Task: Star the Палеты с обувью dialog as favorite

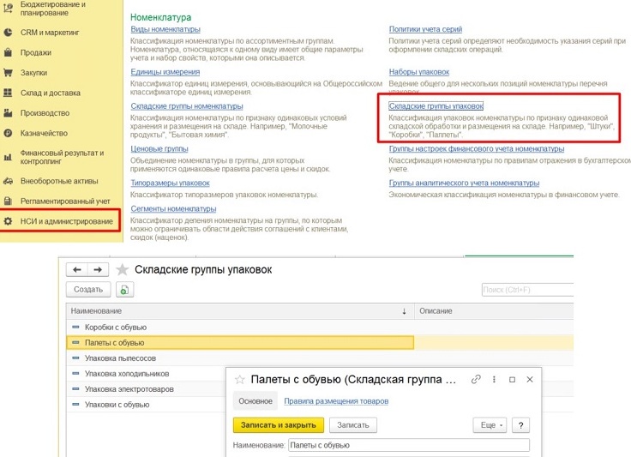Action: 240,379
